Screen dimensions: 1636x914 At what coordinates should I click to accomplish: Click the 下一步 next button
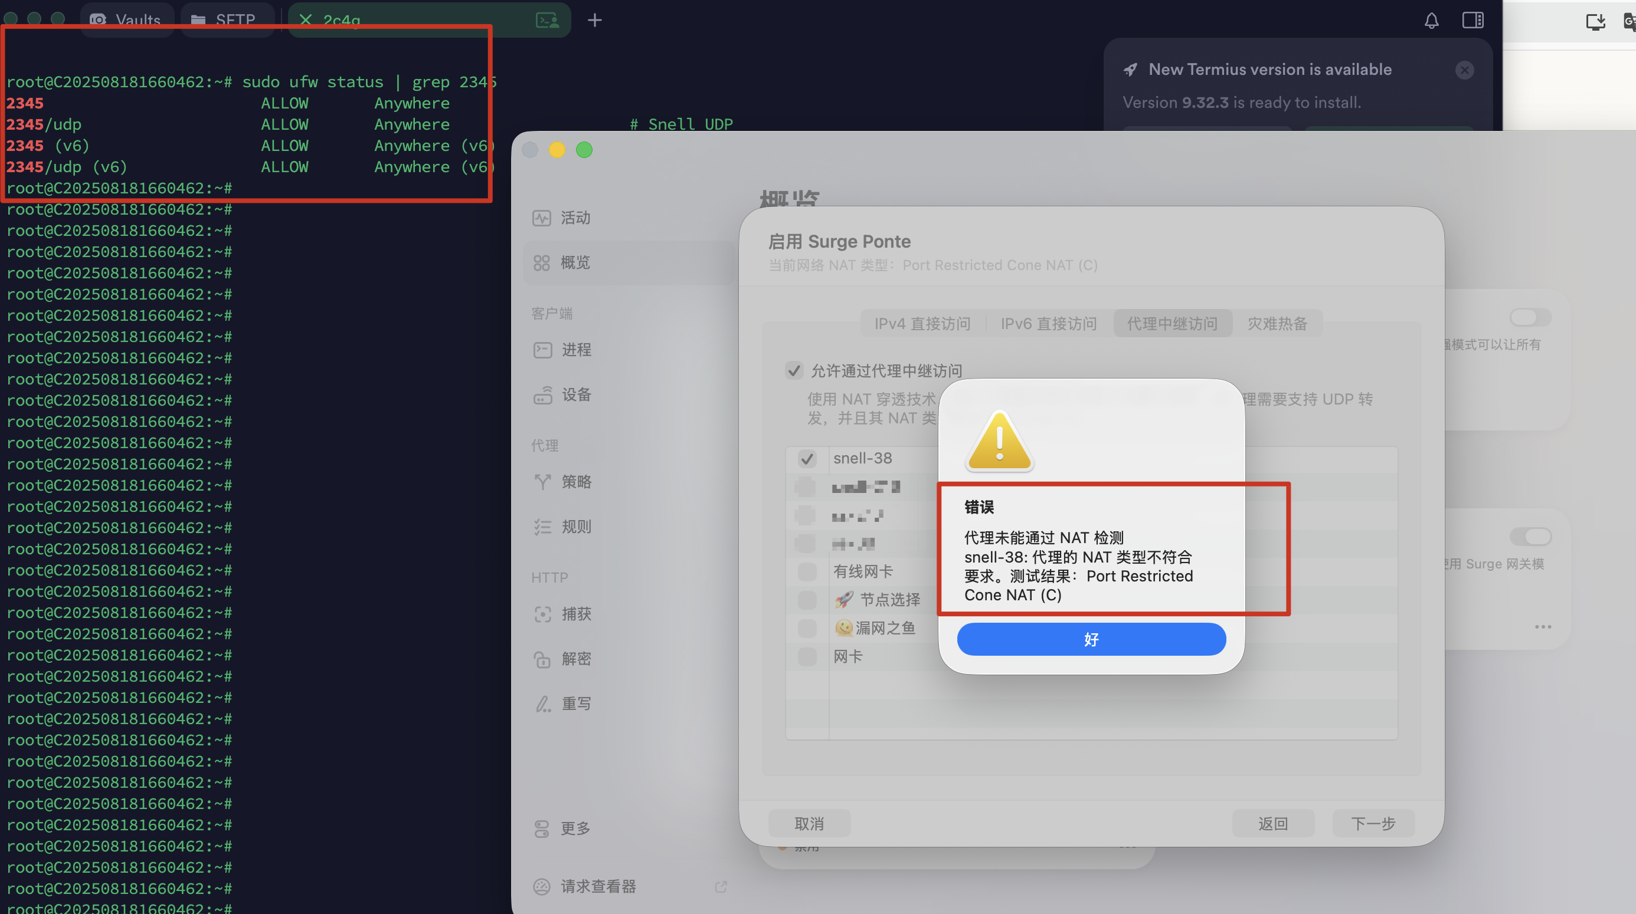point(1373,824)
